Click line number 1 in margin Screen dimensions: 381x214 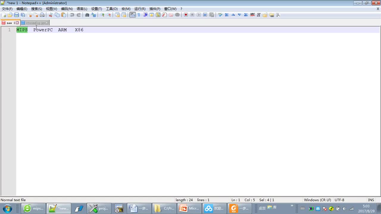(x=9, y=30)
